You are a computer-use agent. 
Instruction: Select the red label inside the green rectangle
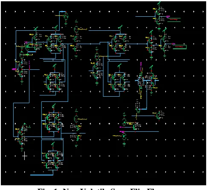click(x=179, y=47)
